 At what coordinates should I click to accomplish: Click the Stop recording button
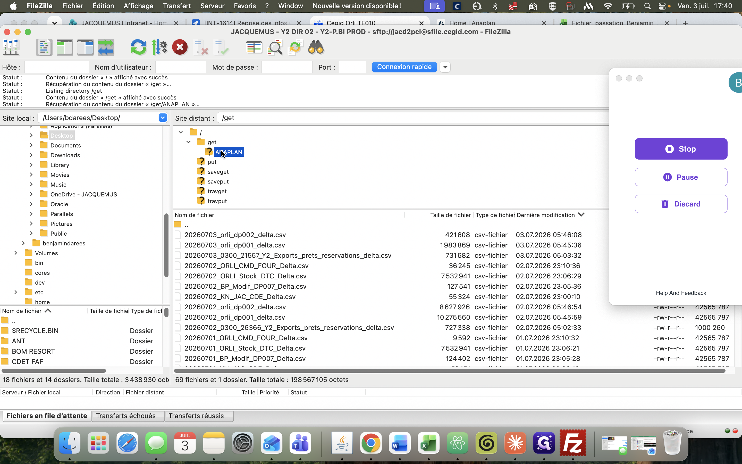click(681, 149)
